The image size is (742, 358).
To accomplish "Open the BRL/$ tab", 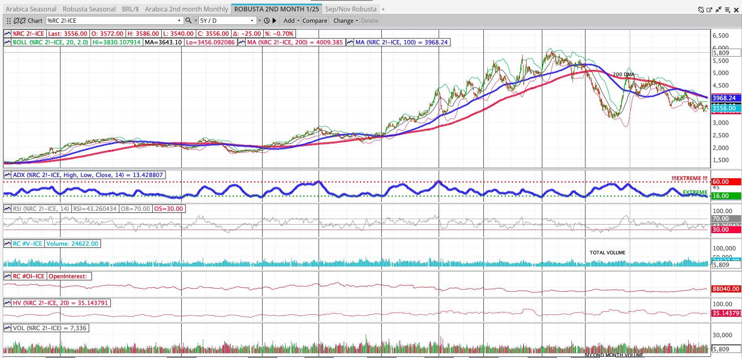I will [x=130, y=9].
